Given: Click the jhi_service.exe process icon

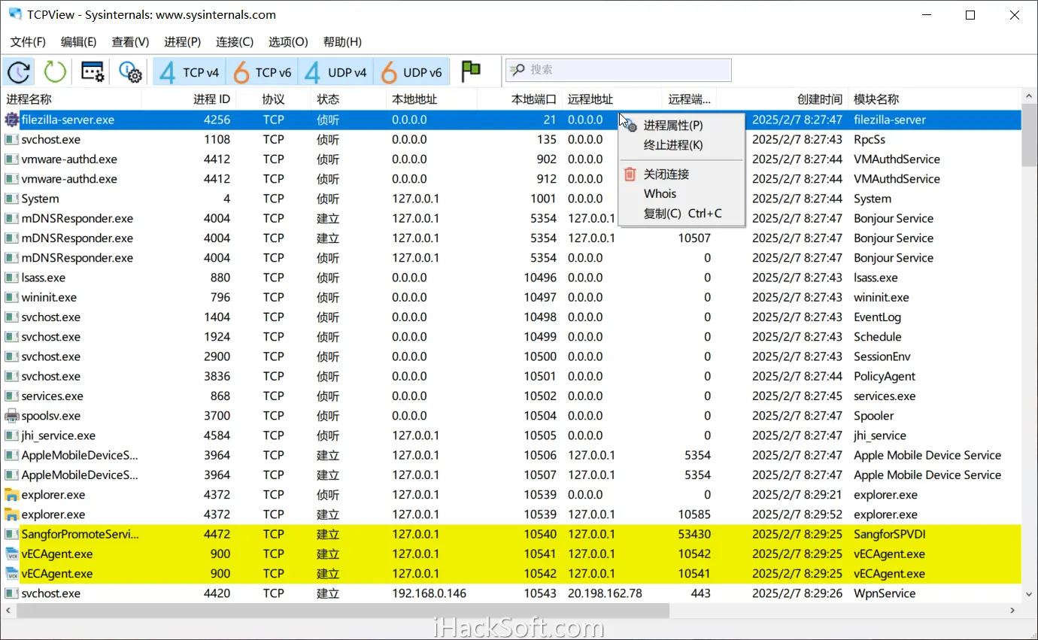Looking at the screenshot, I should coord(11,435).
